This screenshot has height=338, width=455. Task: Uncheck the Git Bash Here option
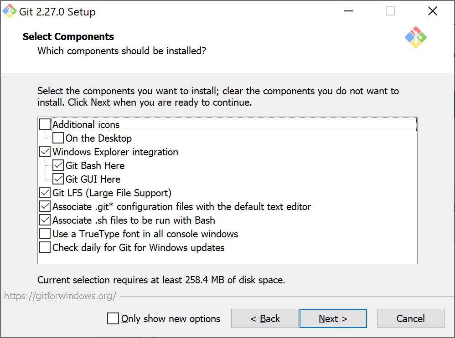click(57, 165)
